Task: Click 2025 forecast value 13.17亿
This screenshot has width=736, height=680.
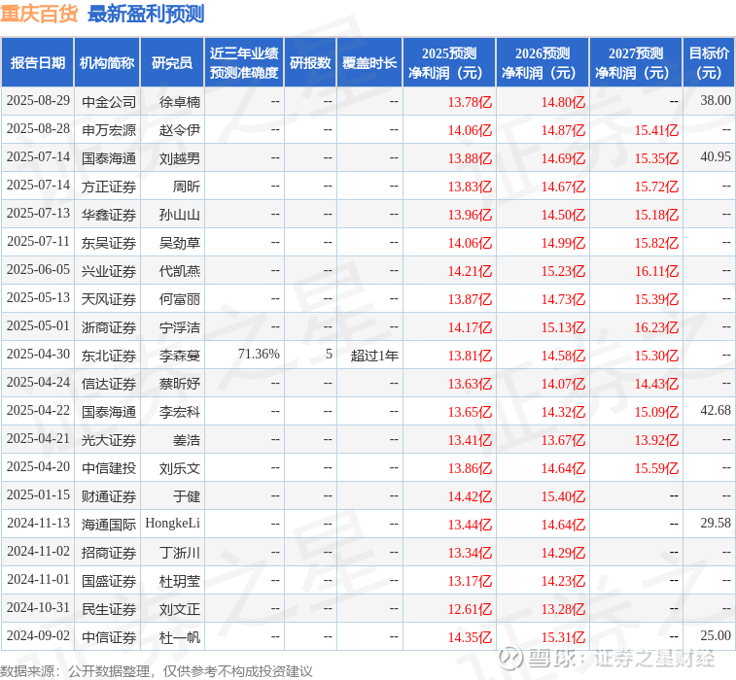Action: tap(470, 581)
